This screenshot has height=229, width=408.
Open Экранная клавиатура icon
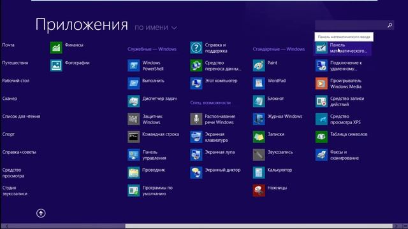pyautogui.click(x=196, y=137)
